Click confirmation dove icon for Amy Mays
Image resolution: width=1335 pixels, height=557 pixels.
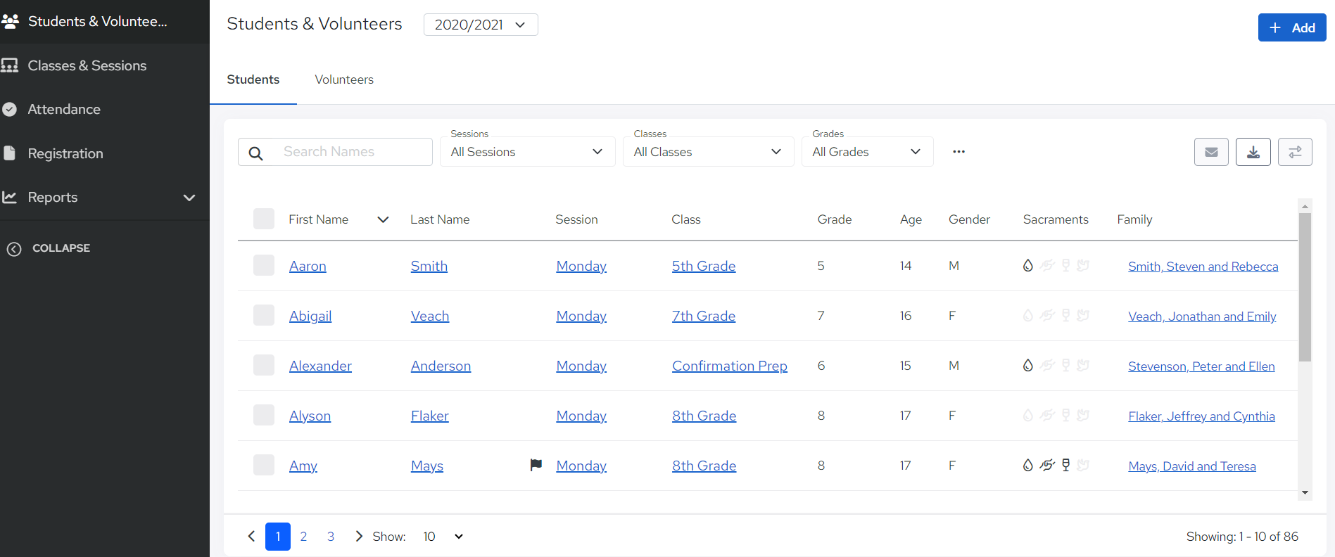pyautogui.click(x=1083, y=465)
